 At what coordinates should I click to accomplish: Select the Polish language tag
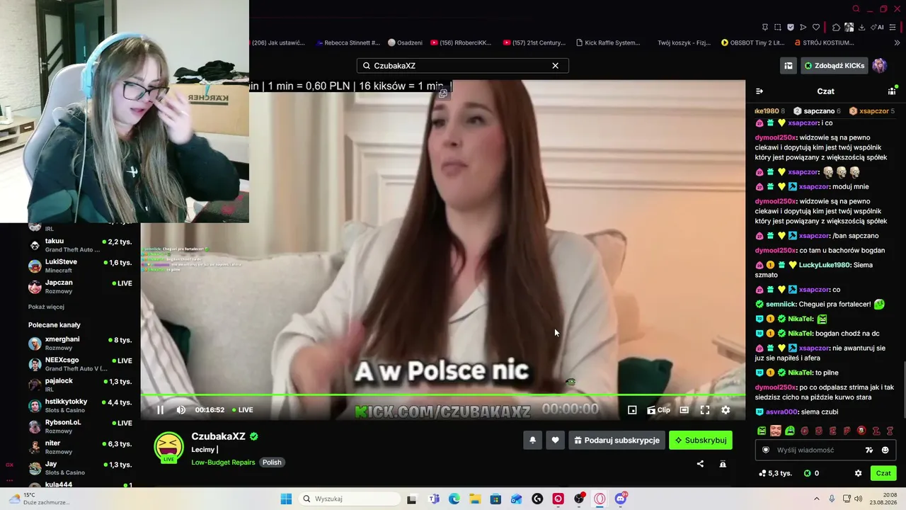272,463
